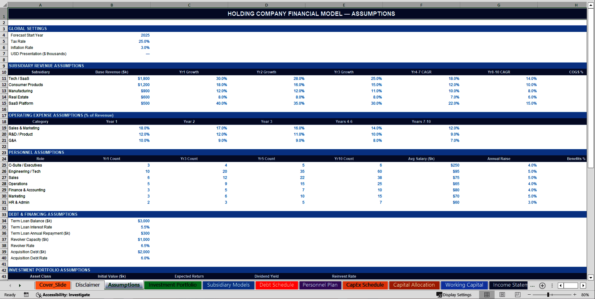This screenshot has width=595, height=299.
Task: Click the 80% zoom level button
Action: click(585, 295)
